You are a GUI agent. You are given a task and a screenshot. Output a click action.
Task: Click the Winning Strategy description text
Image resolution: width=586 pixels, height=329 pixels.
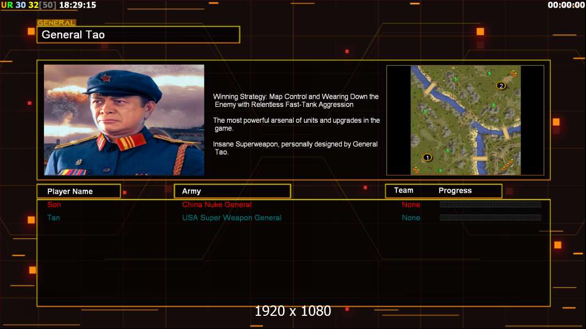(296, 100)
